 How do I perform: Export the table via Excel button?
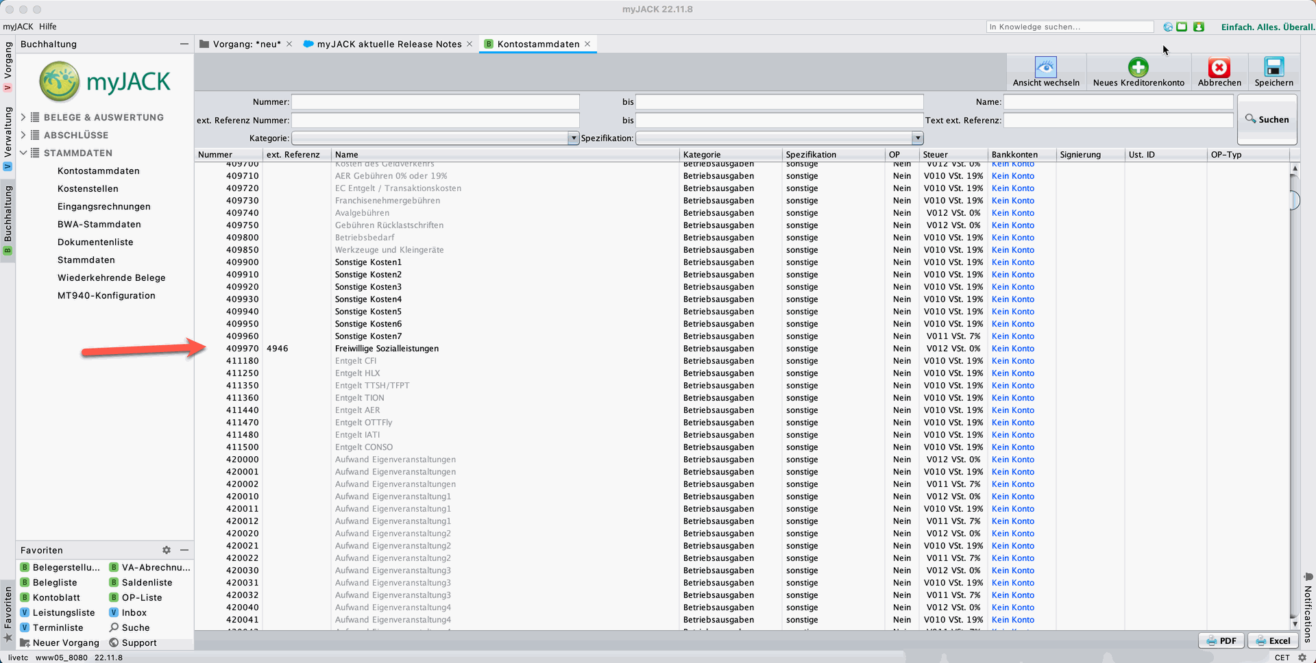[x=1272, y=641]
